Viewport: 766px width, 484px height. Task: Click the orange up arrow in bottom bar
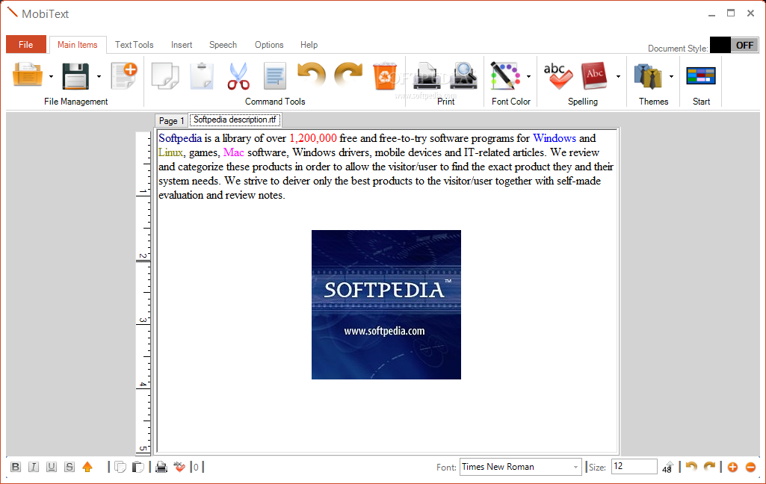click(87, 467)
